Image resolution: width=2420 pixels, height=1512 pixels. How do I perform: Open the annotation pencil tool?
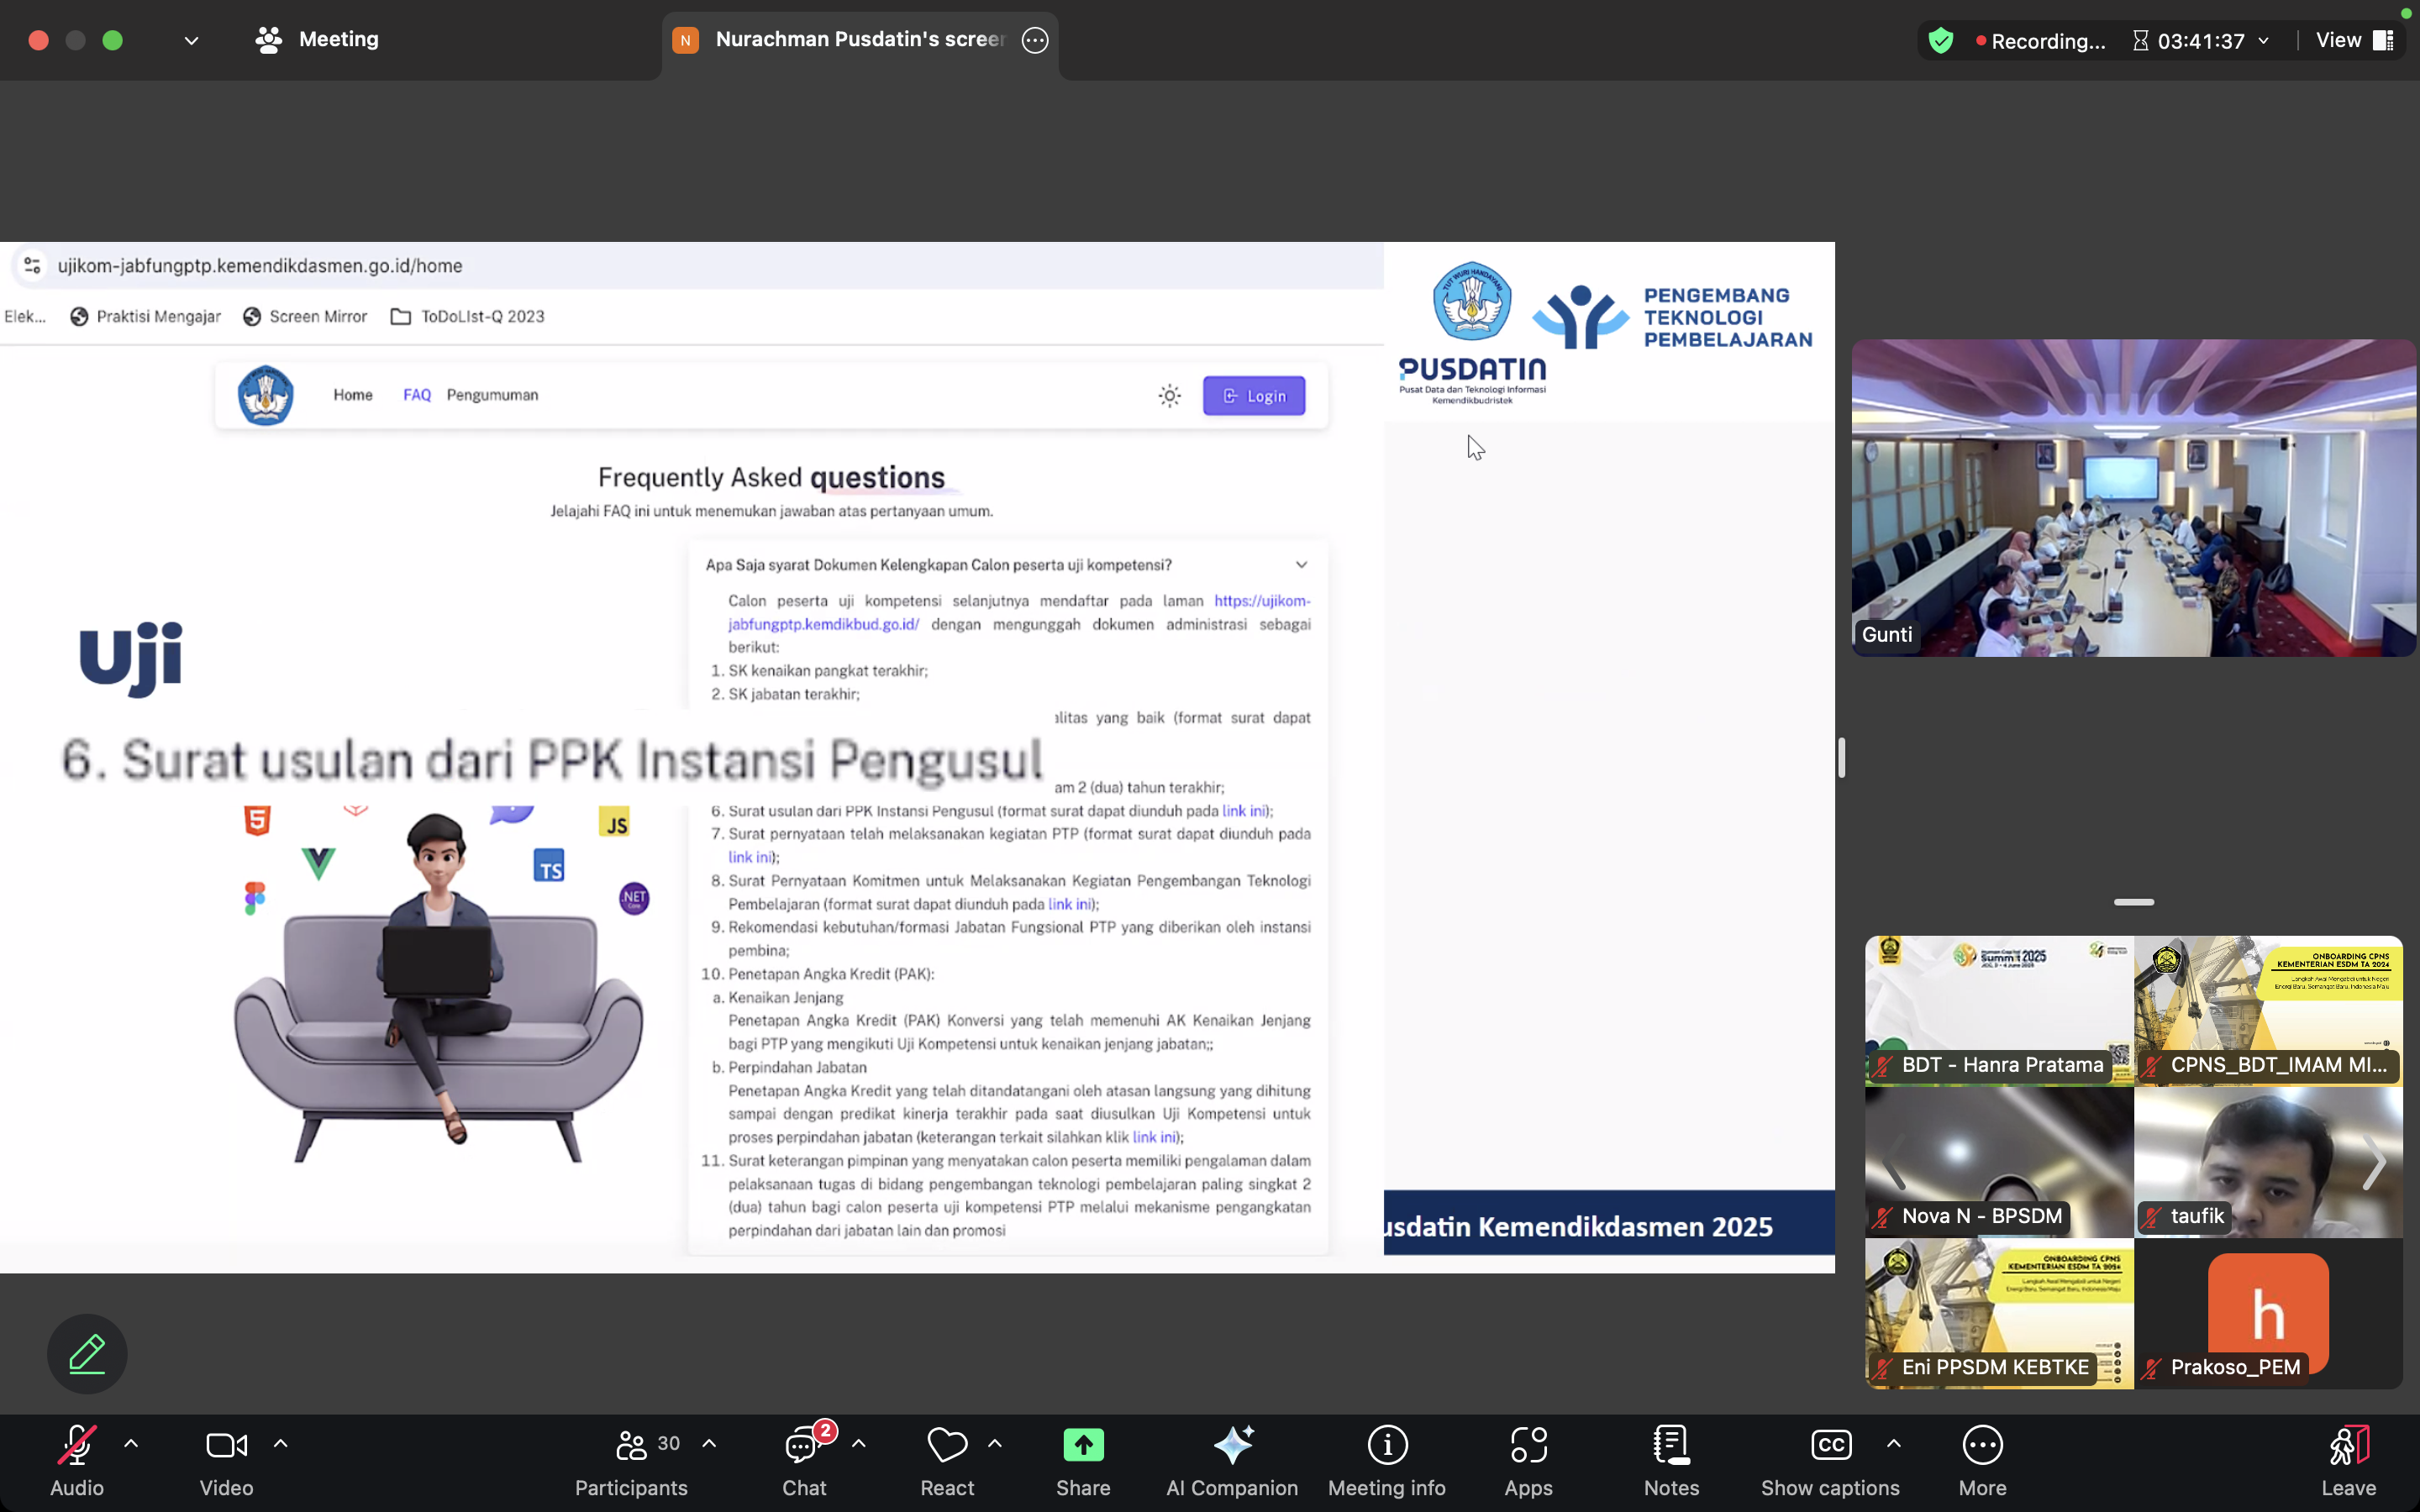coord(87,1354)
